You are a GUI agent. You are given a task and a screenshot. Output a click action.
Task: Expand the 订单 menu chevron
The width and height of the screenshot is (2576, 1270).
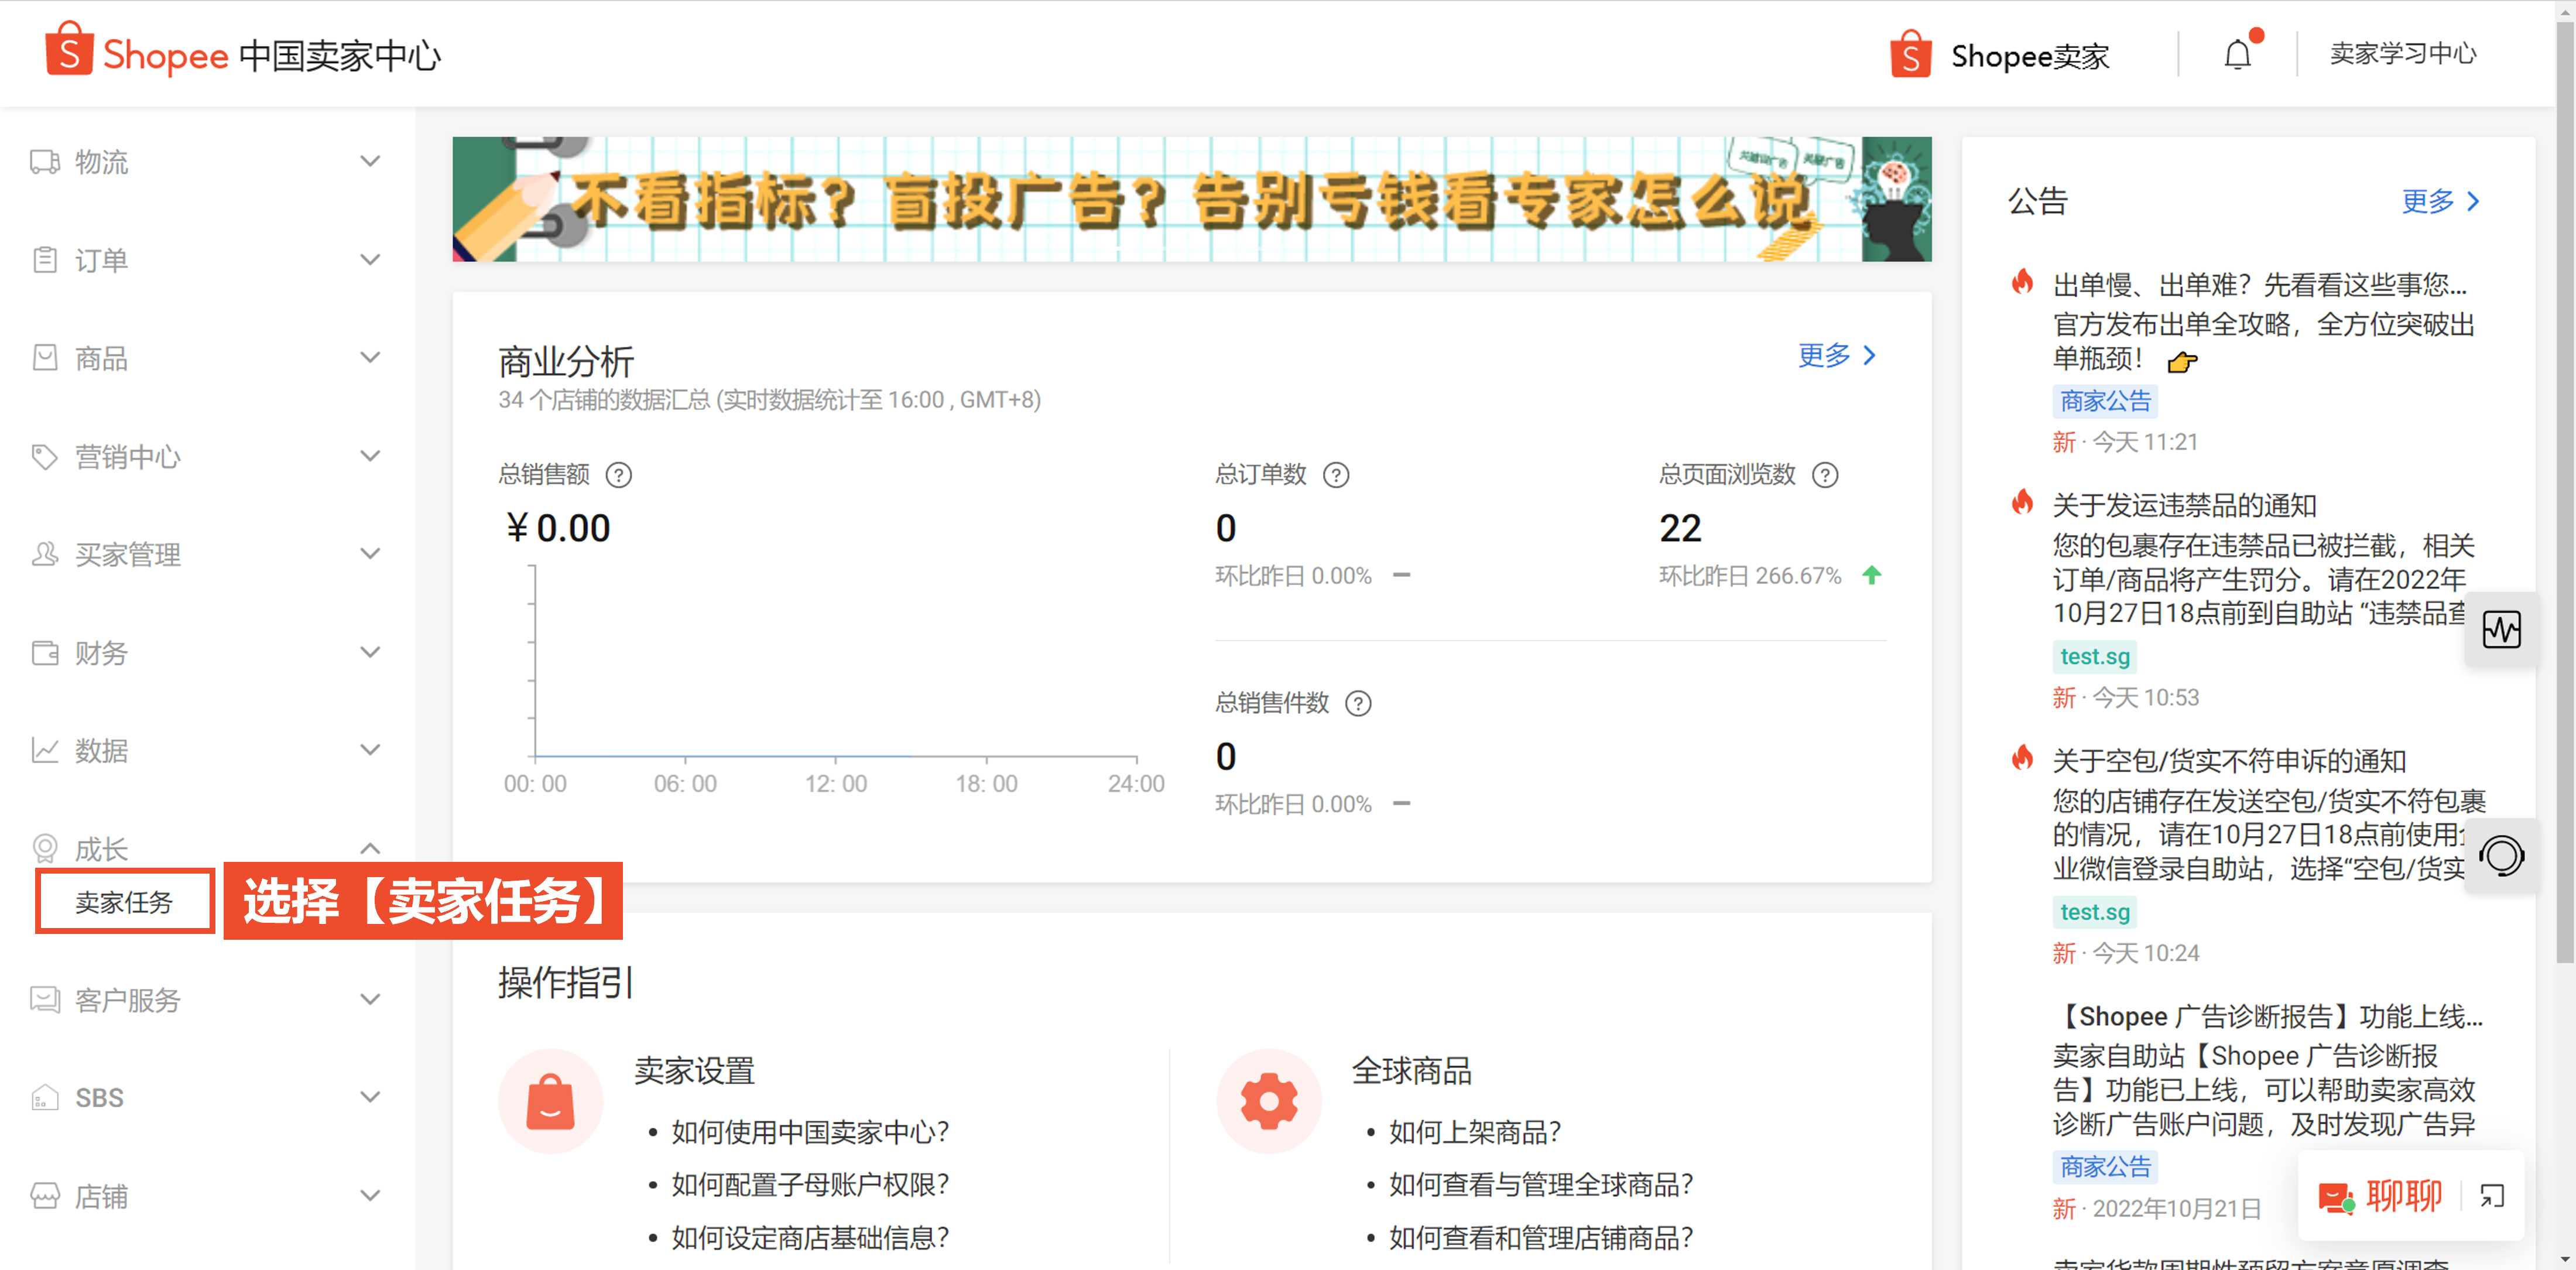click(x=370, y=259)
